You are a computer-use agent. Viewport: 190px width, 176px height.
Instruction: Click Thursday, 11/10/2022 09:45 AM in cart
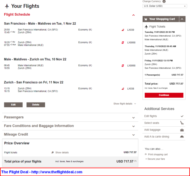tap(160, 46)
